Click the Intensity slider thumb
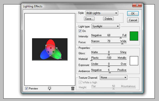This screenshot has width=159, height=101. click(121, 38)
